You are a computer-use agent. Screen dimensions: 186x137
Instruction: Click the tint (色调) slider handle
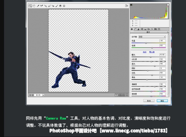152,48
